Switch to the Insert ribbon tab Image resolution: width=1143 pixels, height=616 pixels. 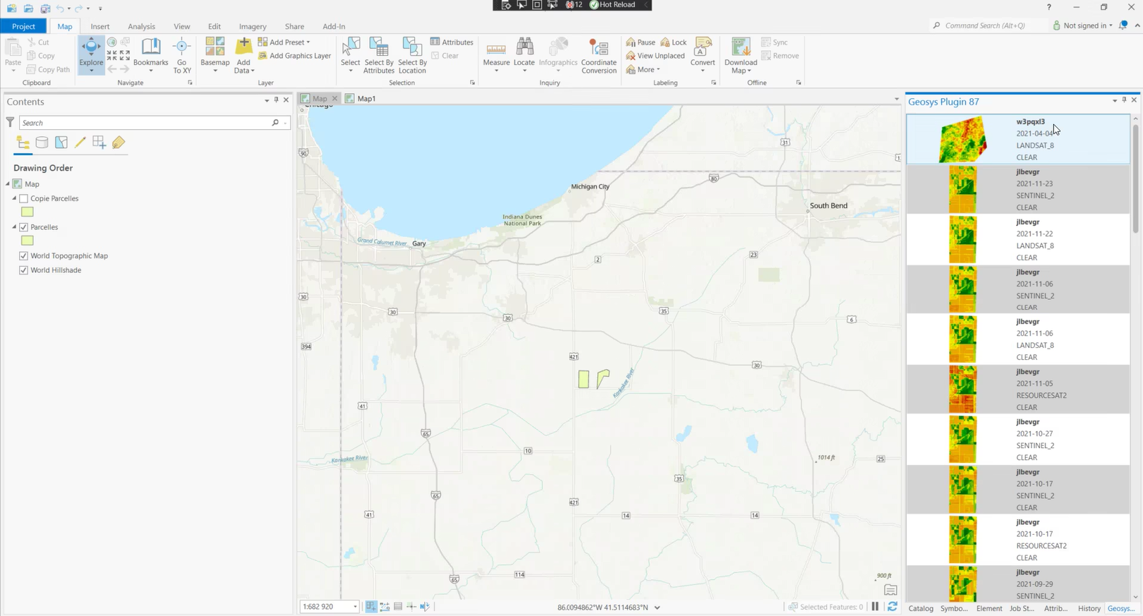100,26
